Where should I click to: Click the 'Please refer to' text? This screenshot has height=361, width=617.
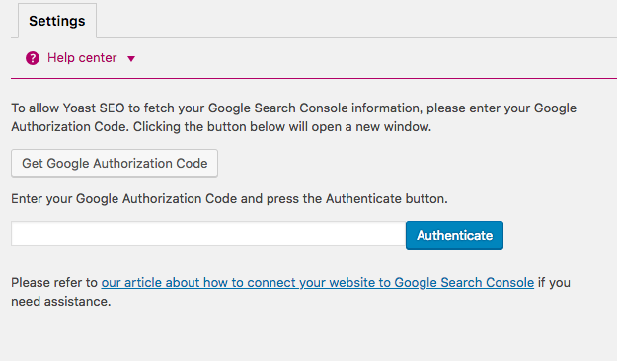pos(54,283)
